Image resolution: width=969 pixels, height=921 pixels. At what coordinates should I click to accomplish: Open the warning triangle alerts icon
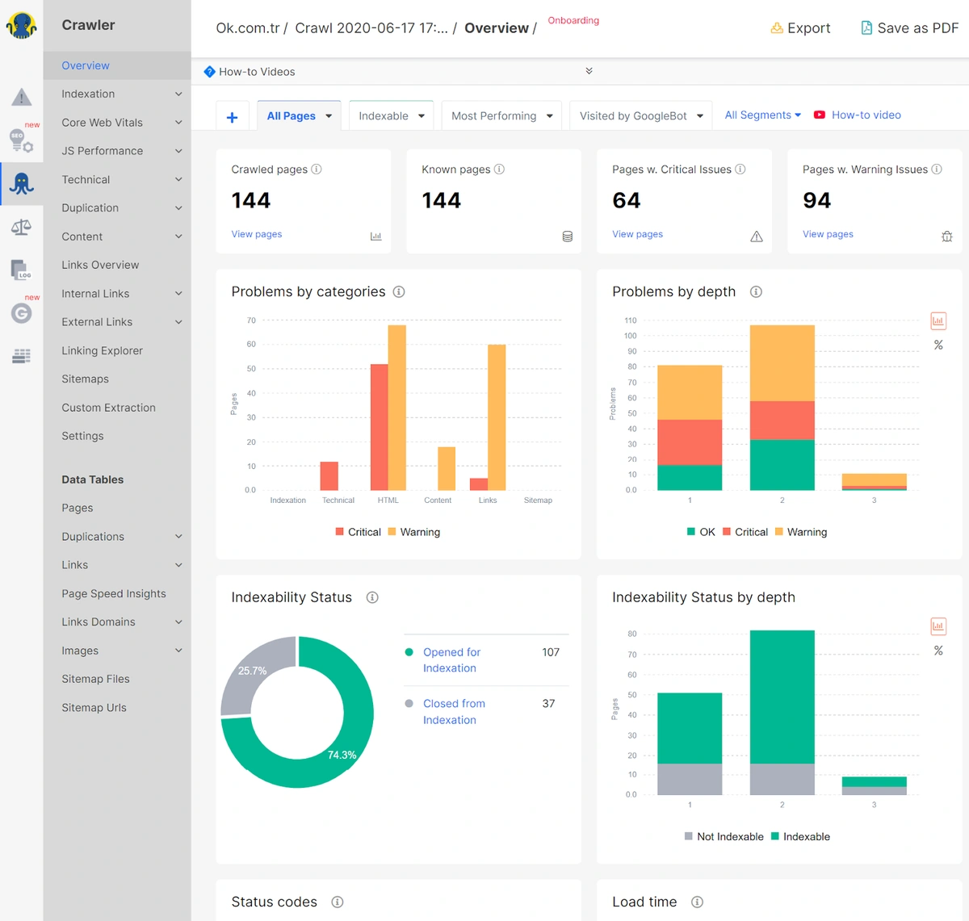(21, 98)
